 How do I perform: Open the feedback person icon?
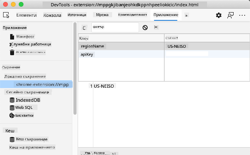pos(230,15)
